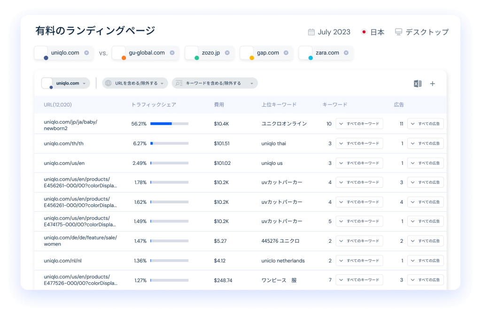Open the キーワードを含める/除外する filter dropdown

coord(215,83)
